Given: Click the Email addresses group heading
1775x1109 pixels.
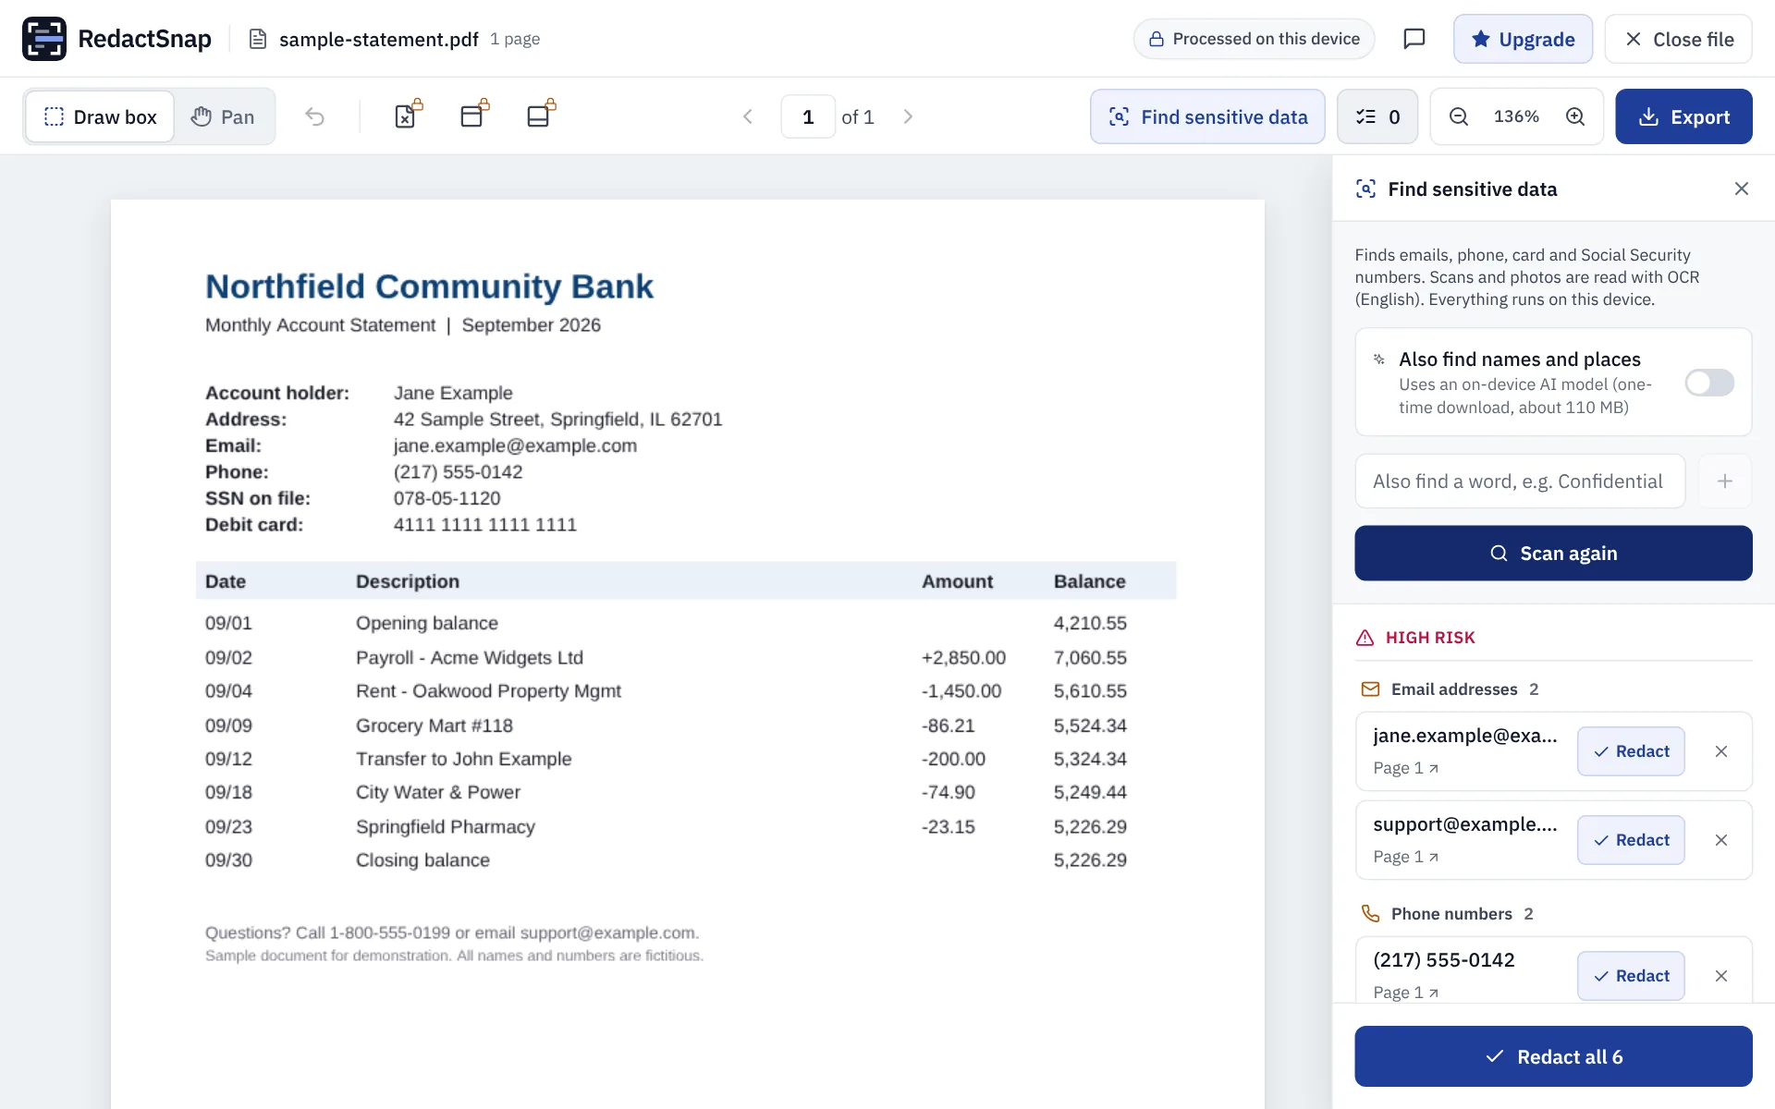Looking at the screenshot, I should tap(1453, 689).
